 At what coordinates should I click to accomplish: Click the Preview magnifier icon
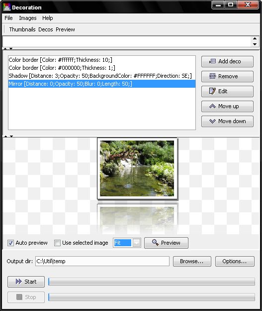click(155, 243)
